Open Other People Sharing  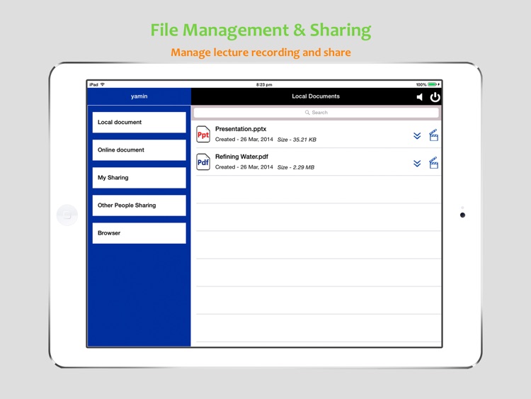click(139, 206)
